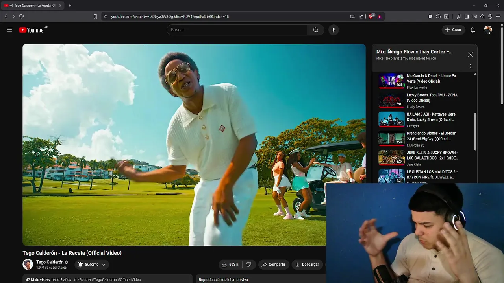Click the search magnifier button
504x283 pixels.
(316, 30)
